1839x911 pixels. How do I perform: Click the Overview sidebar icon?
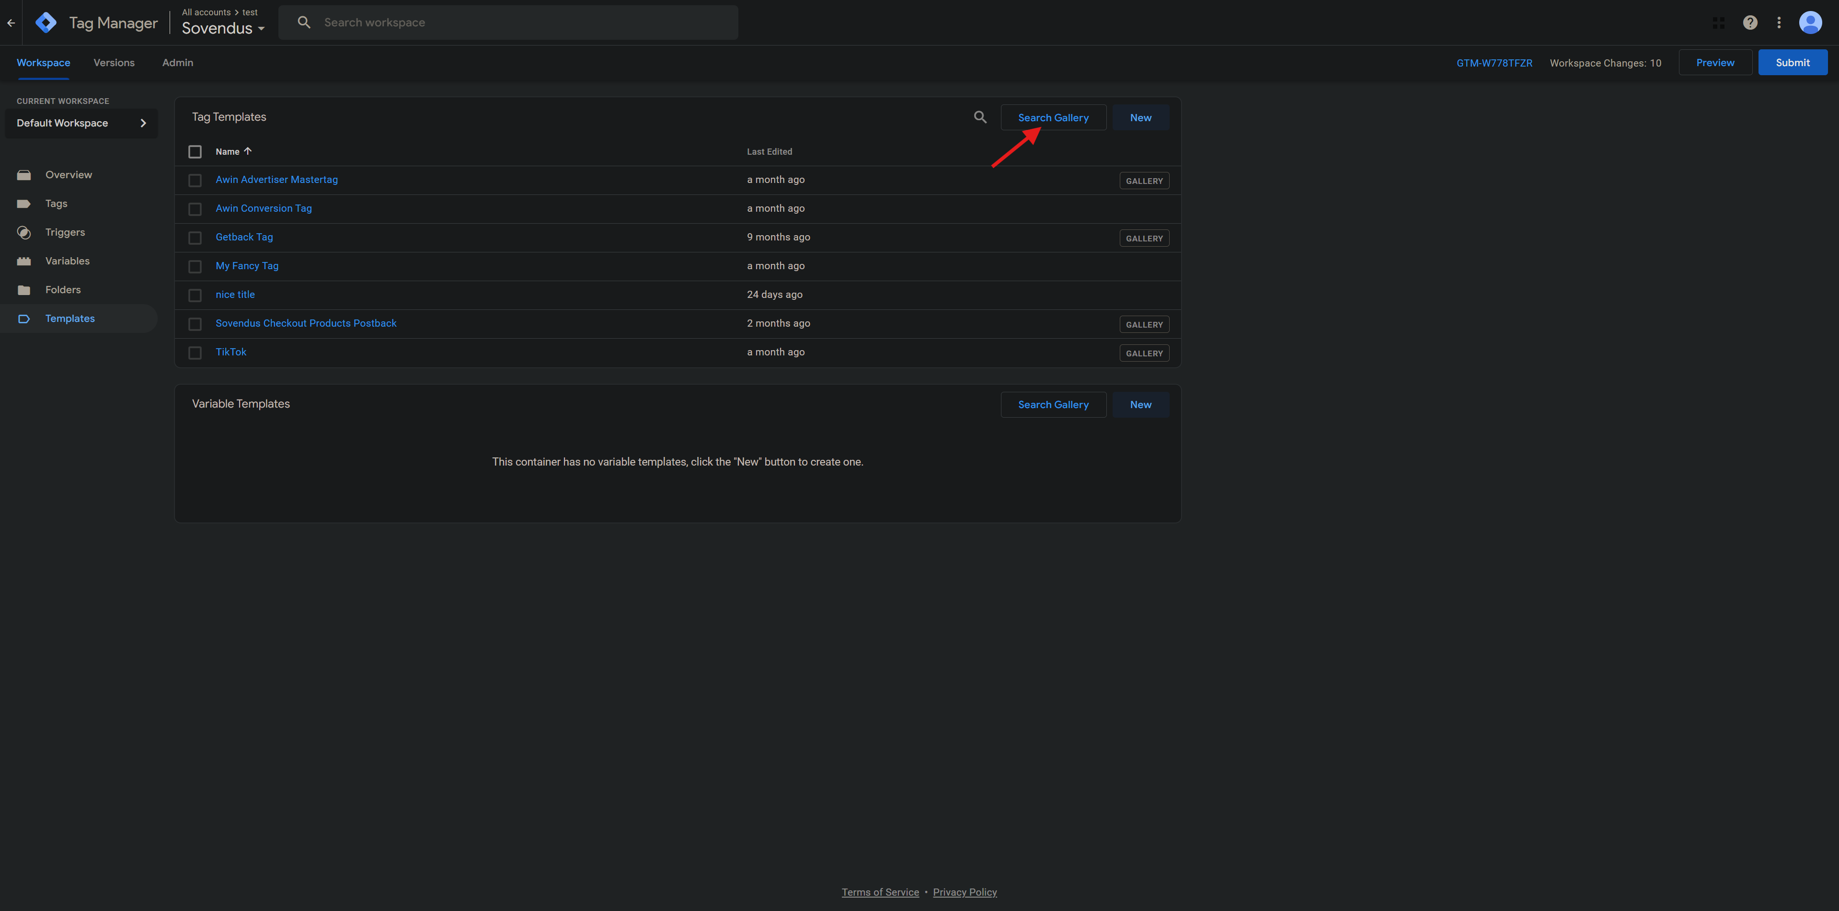click(24, 175)
